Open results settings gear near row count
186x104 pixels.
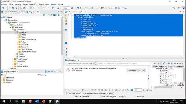point(132,90)
